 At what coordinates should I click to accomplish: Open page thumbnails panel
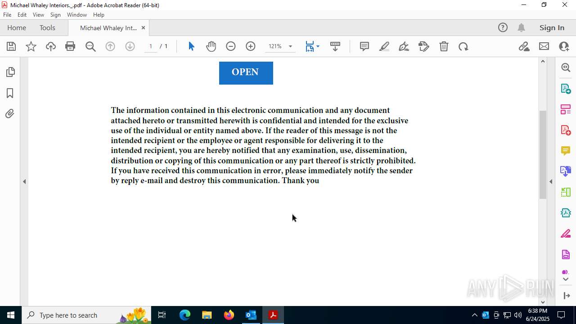(10, 72)
